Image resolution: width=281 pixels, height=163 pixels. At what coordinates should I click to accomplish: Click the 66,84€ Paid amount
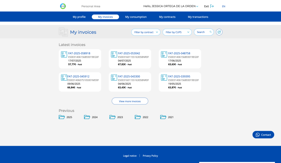(74, 88)
